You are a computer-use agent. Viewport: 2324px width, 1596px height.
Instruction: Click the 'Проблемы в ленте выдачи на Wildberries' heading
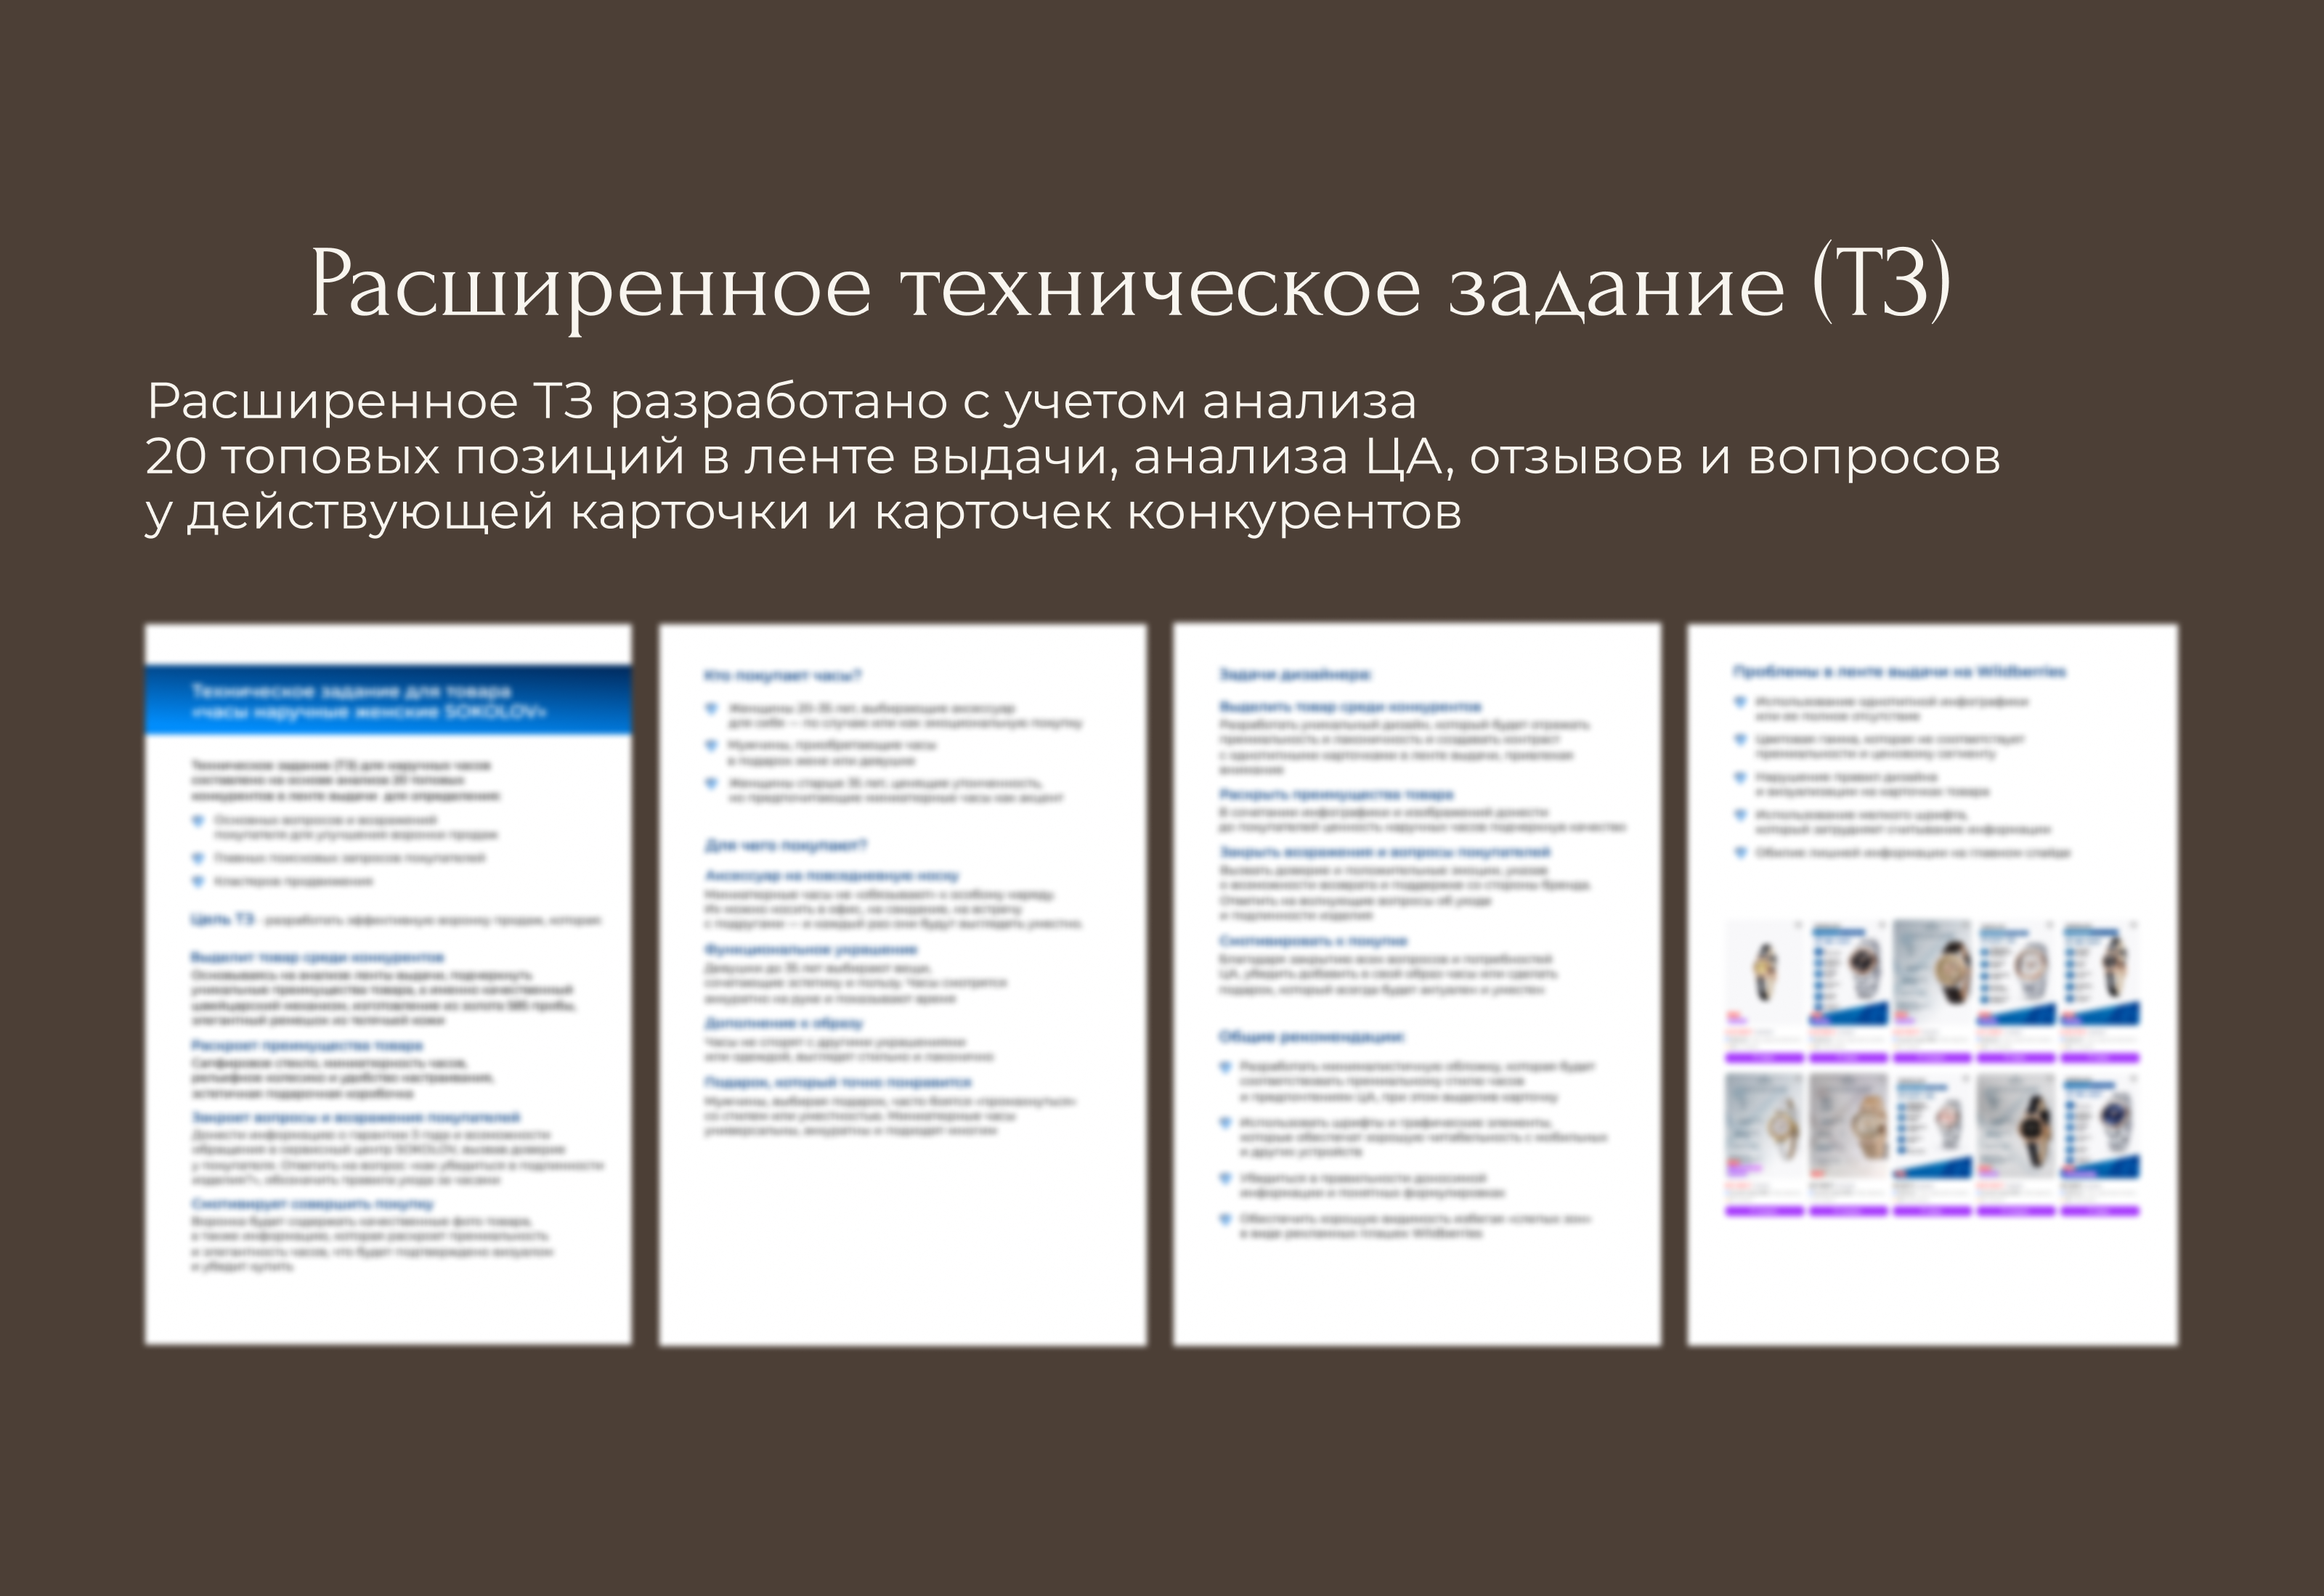(1899, 672)
